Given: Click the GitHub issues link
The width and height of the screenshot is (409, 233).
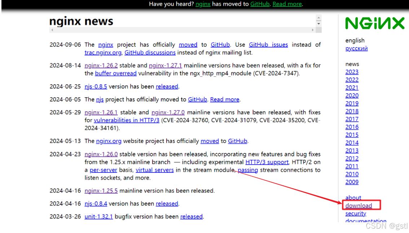Looking at the screenshot, I should click(x=268, y=44).
